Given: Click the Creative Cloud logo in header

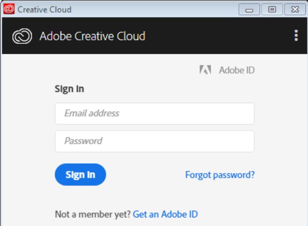Looking at the screenshot, I should [x=22, y=36].
